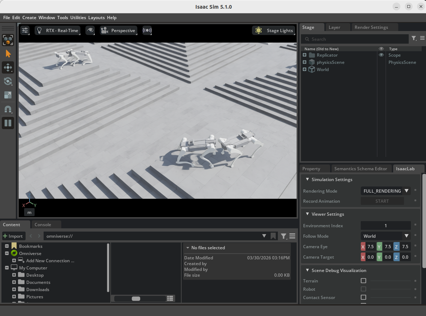This screenshot has width=426, height=316.
Task: Open viewport settings sliders icon
Action: tap(25, 31)
